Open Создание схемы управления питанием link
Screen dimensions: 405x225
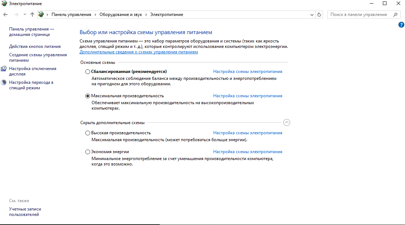[x=38, y=58]
